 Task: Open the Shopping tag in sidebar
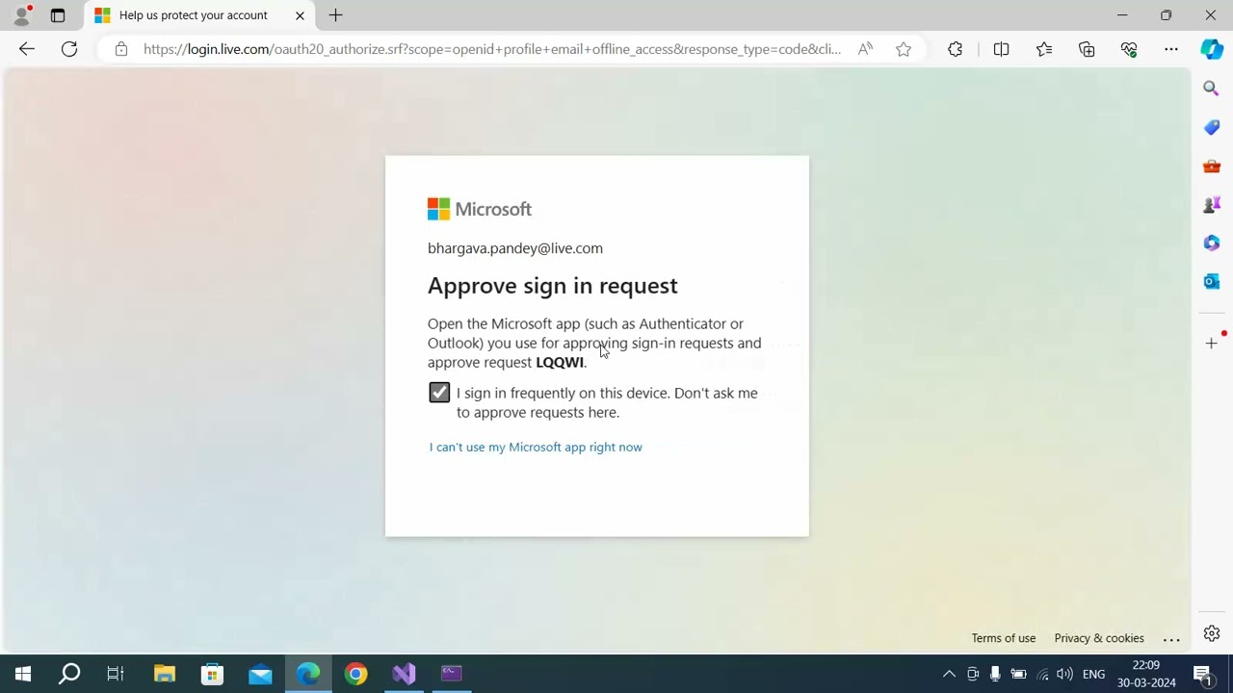point(1212,127)
